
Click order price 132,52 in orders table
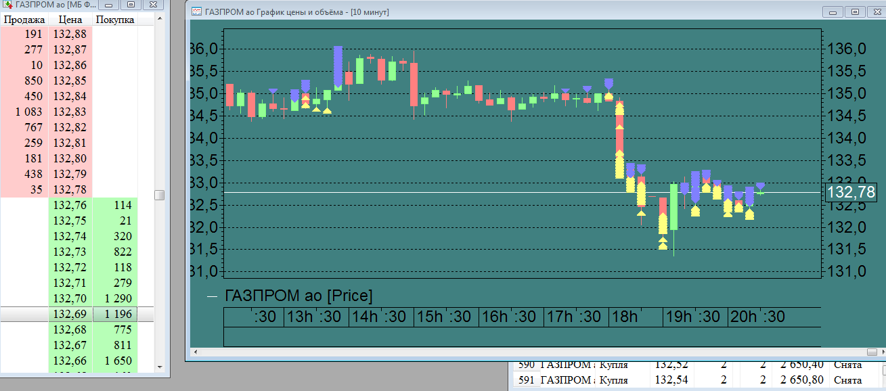(x=671, y=365)
